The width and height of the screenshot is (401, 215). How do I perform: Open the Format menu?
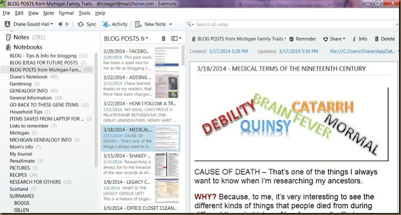(66, 13)
